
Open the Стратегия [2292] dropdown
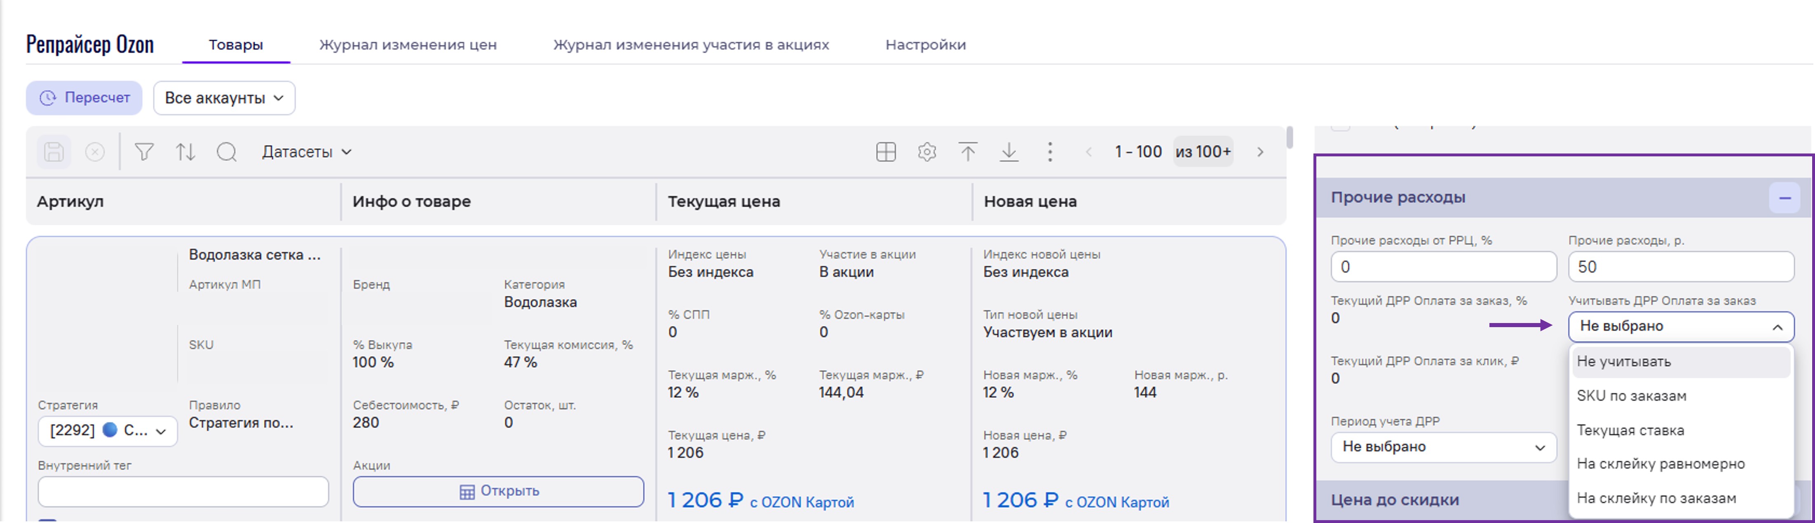click(x=108, y=431)
